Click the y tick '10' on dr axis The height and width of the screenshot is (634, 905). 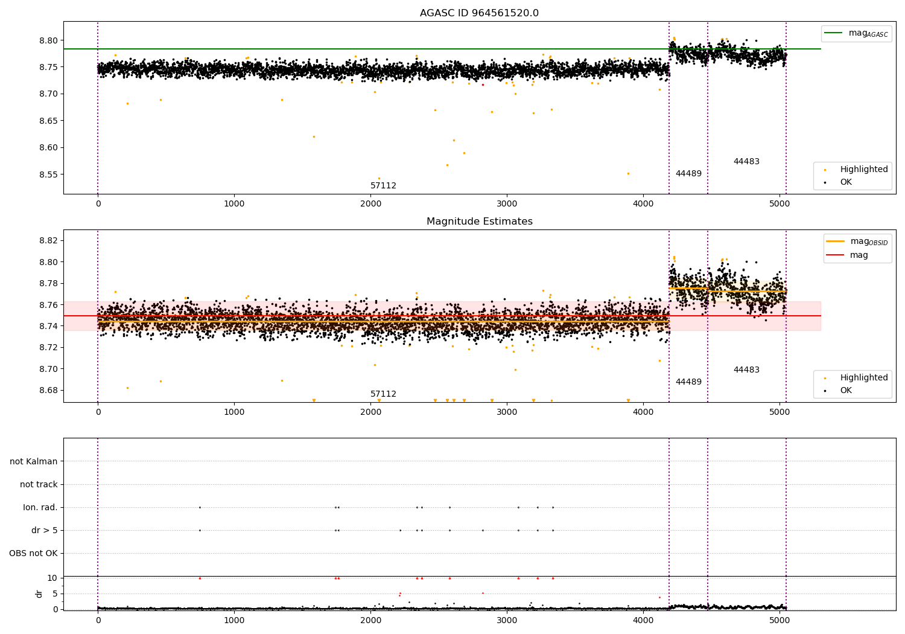(52, 578)
